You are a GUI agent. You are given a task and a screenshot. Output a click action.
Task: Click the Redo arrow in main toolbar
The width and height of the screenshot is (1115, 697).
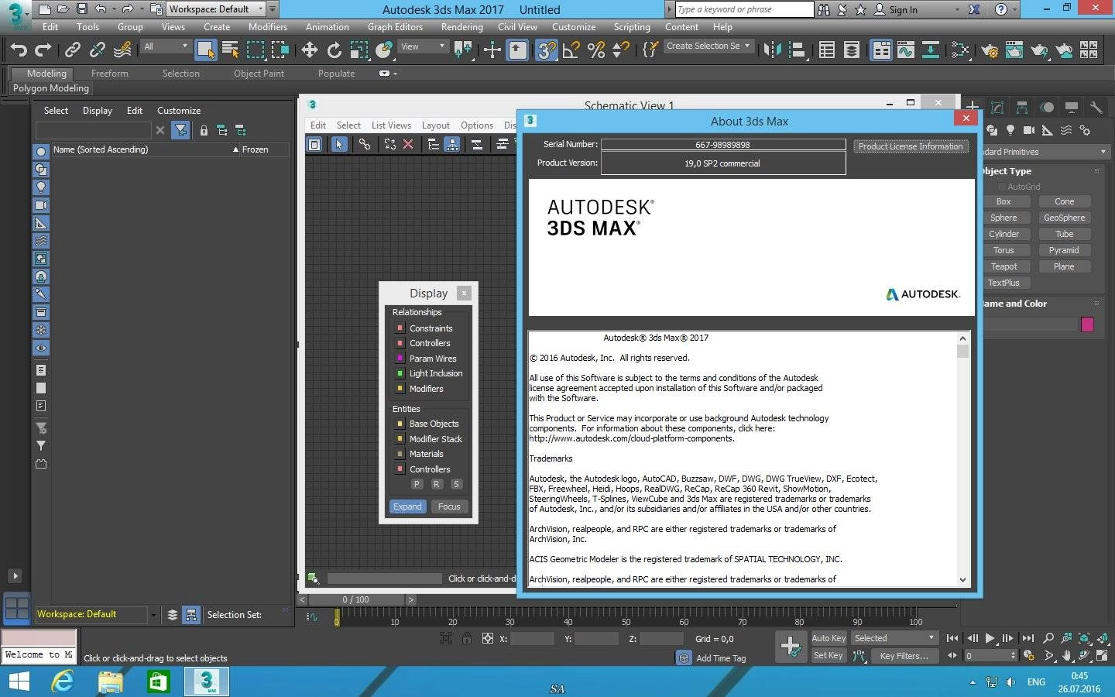click(43, 50)
